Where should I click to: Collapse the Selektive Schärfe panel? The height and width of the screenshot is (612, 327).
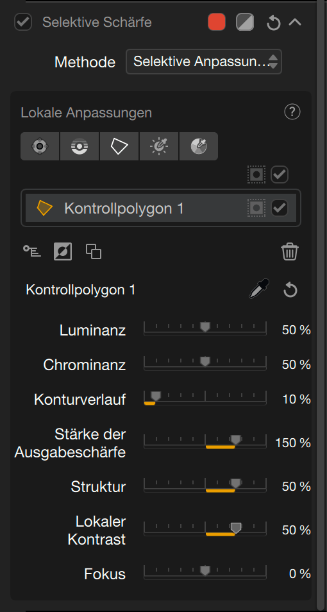(295, 22)
